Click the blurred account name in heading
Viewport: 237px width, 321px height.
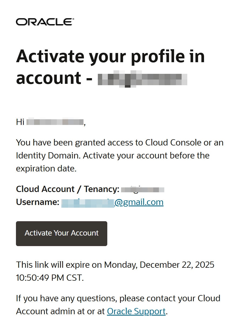pos(142,78)
